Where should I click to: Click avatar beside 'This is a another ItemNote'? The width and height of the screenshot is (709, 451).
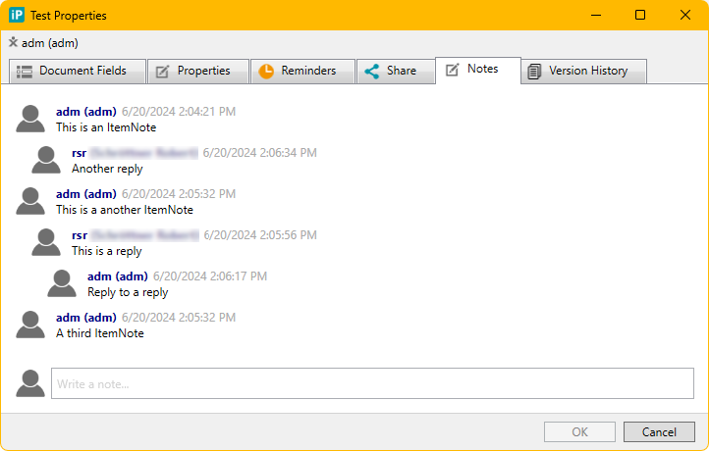(x=31, y=201)
